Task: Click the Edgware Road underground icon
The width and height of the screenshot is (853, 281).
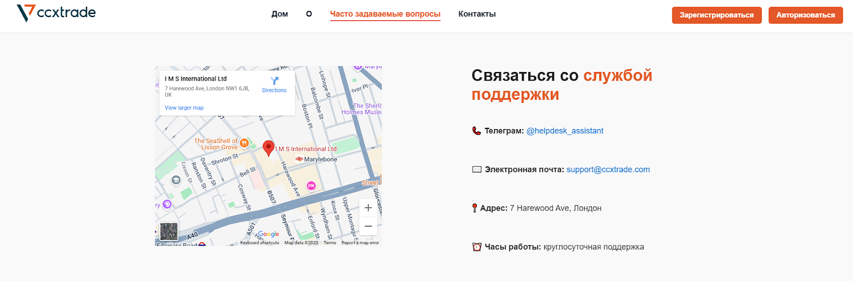Action: [x=202, y=244]
